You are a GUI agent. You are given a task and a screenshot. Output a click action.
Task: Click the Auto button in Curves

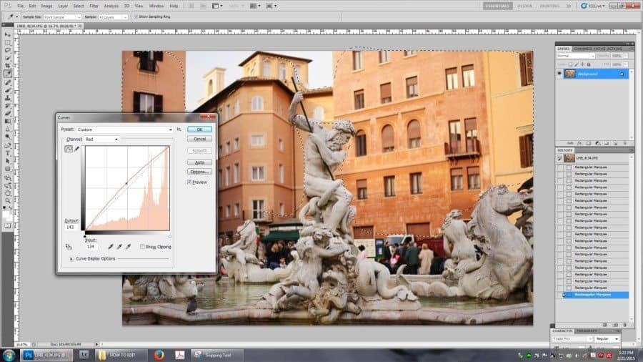200,162
